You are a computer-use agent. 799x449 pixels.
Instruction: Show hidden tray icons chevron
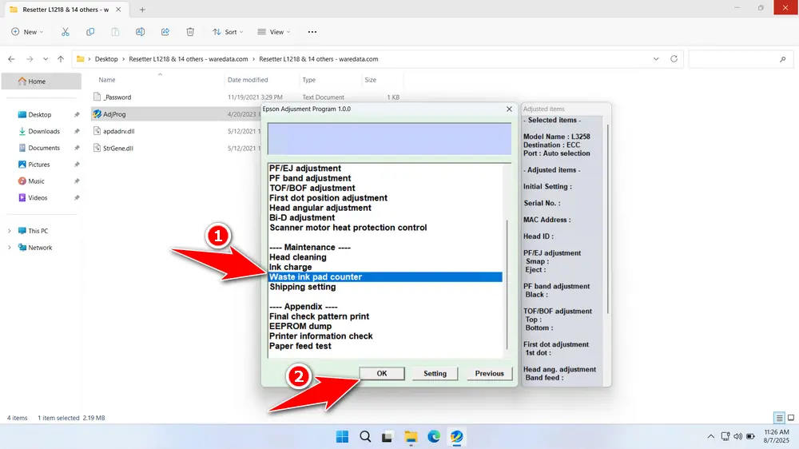point(711,436)
